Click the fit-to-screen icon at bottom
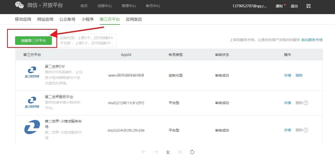 [180, 152]
